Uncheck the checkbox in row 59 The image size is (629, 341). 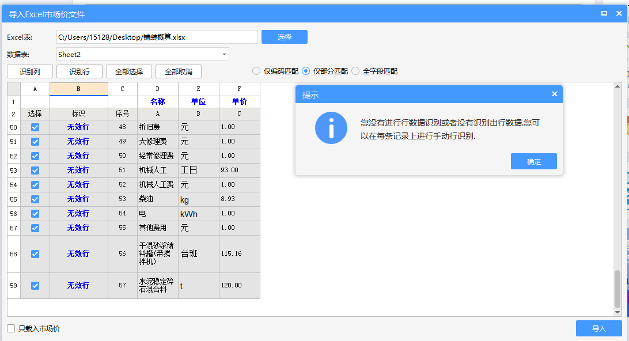point(35,286)
